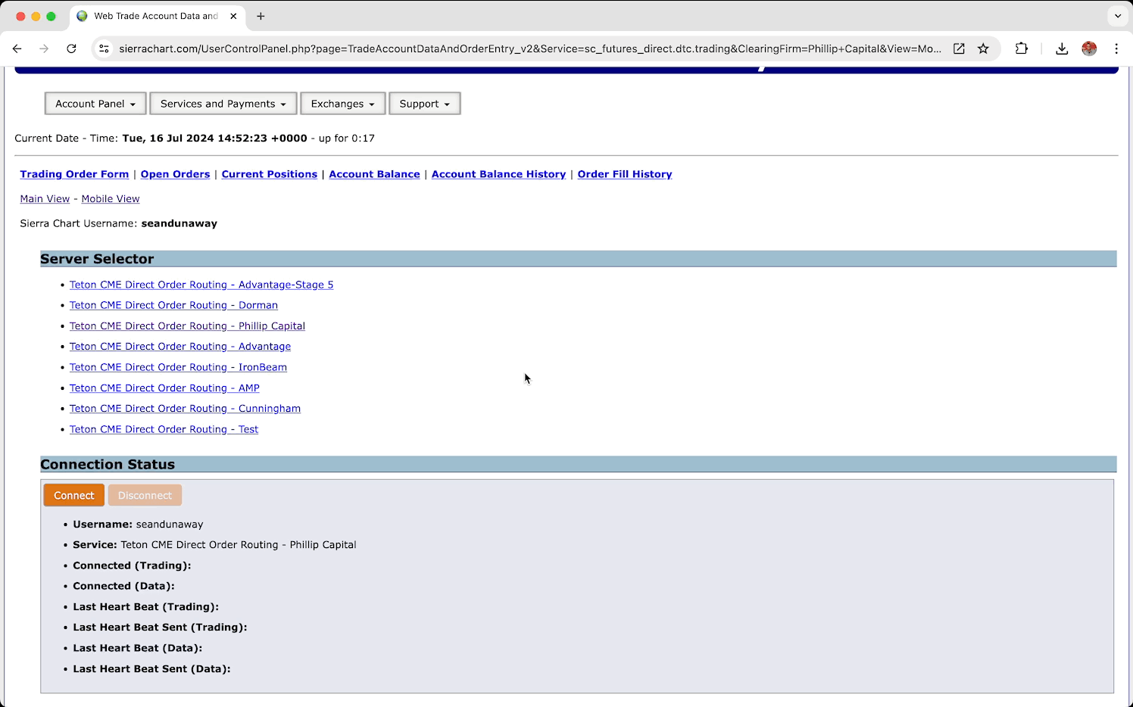This screenshot has height=707, width=1133.
Task: Open the Chrome three-dot menu
Action: point(1116,48)
